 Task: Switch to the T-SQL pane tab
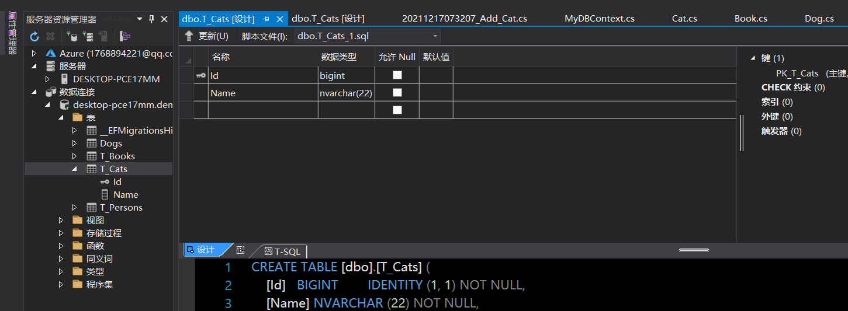283,251
